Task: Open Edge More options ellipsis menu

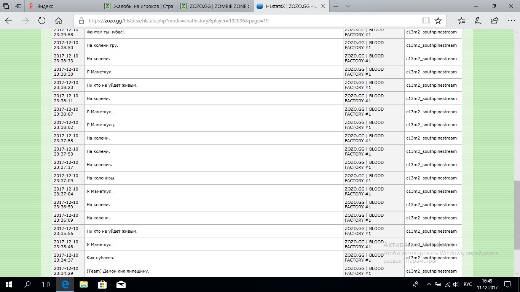Action: pyautogui.click(x=511, y=21)
